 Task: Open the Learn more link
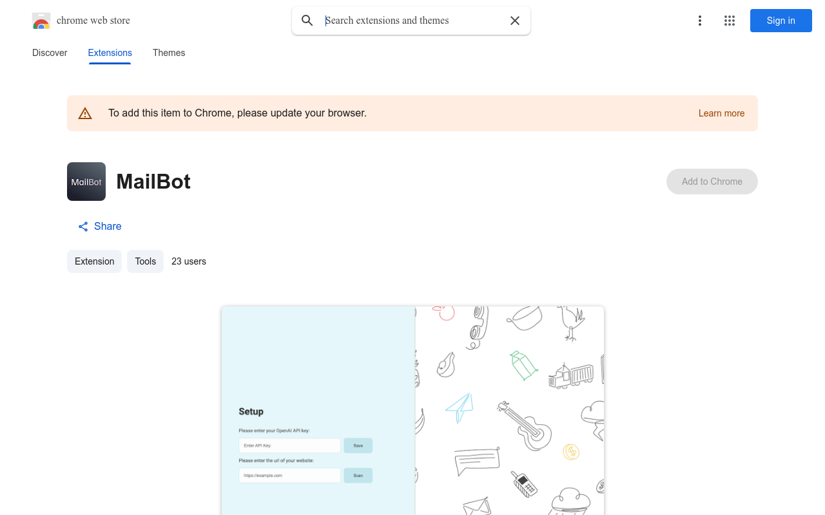[721, 113]
